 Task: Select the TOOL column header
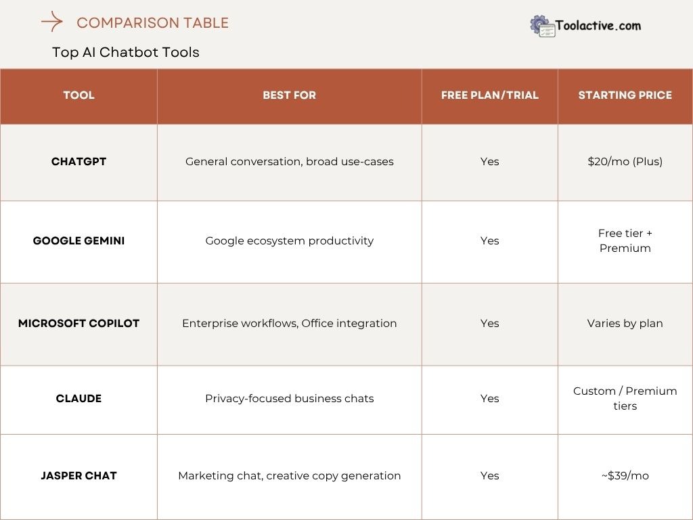coord(79,95)
